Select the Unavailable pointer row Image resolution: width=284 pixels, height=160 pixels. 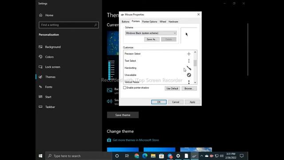[x=158, y=75]
